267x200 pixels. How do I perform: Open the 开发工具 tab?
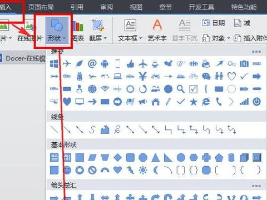pyautogui.click(x=201, y=7)
